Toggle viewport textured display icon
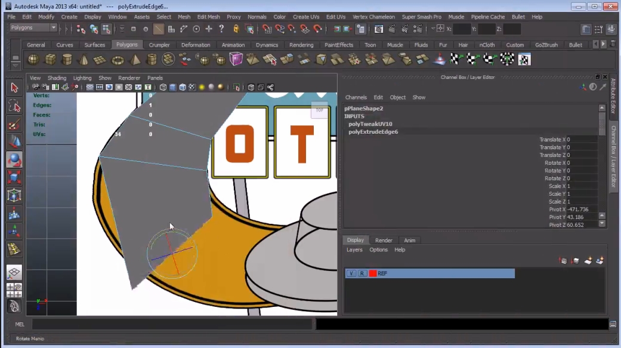621x348 pixels. 192,87
